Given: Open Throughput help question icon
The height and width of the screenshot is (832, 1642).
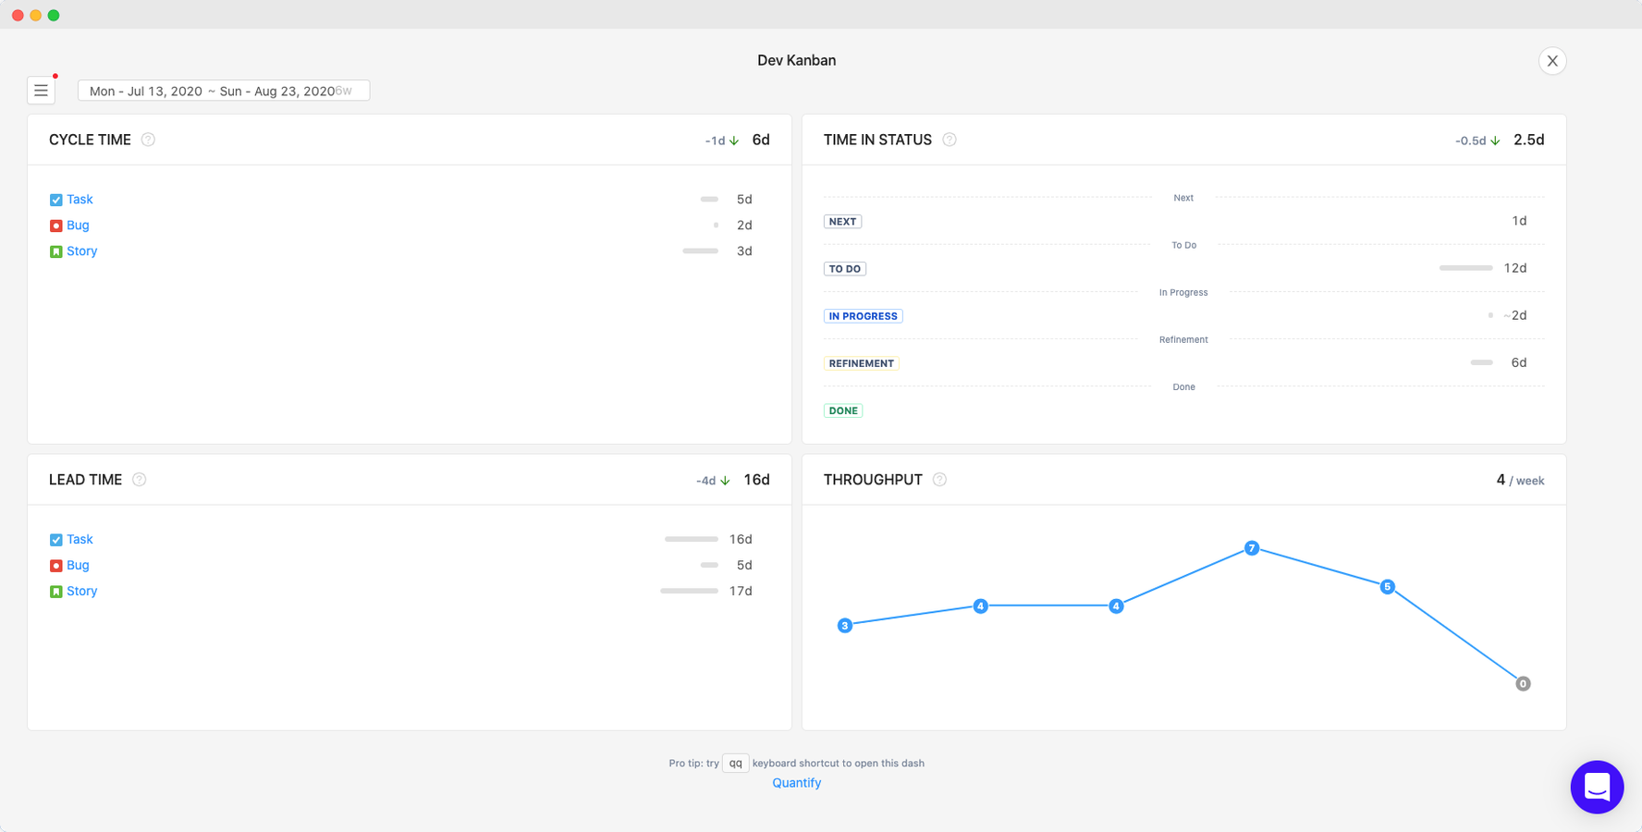Looking at the screenshot, I should [x=939, y=480].
